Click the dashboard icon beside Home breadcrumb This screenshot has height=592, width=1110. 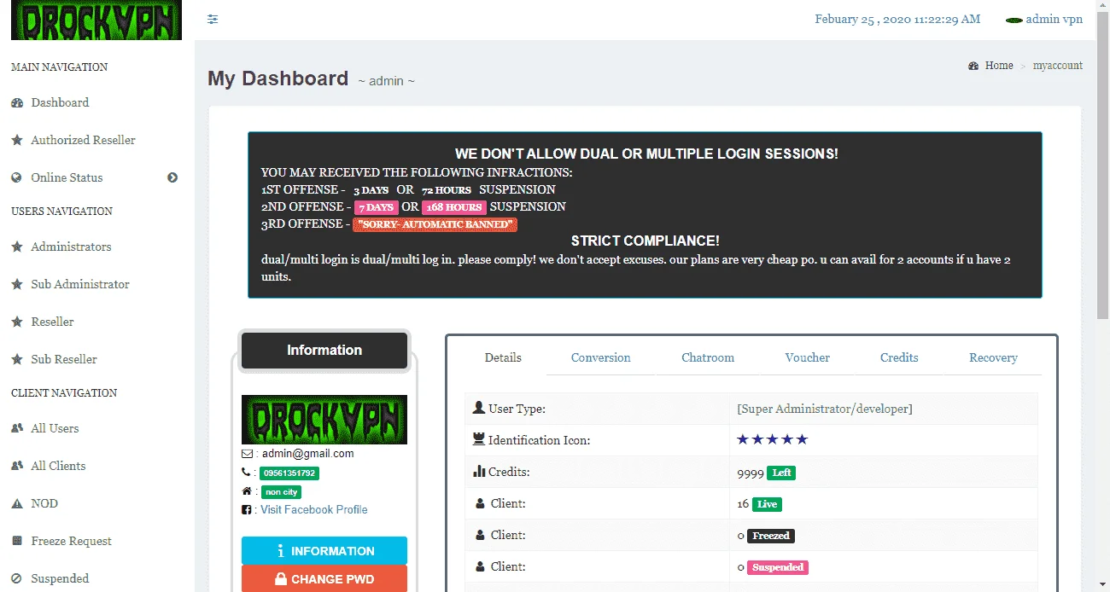973,66
